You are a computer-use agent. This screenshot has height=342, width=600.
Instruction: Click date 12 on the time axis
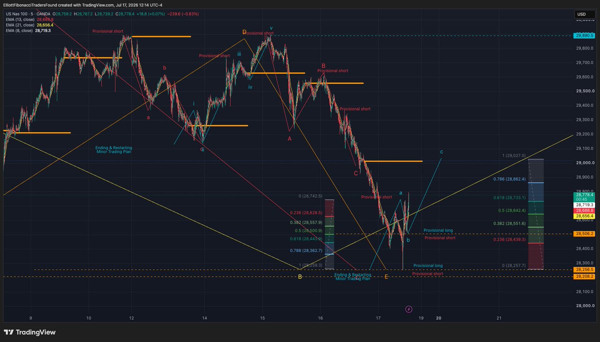coord(131,318)
